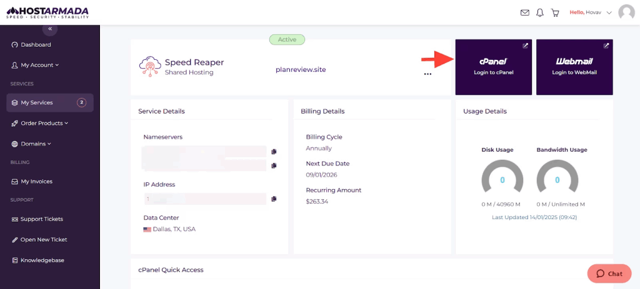Click the Speed Reaper cloud hosting icon
Image resolution: width=640 pixels, height=289 pixels.
click(x=150, y=67)
